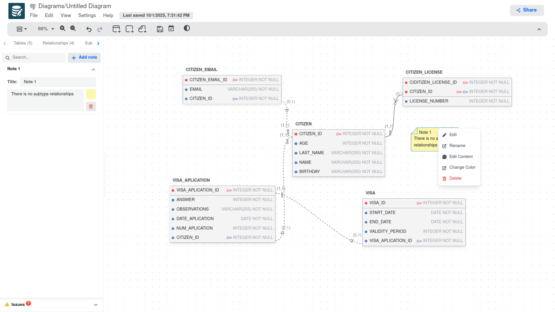The image size is (555, 312).
Task: Select Edit Content in the context menu
Action: pyautogui.click(x=461, y=157)
